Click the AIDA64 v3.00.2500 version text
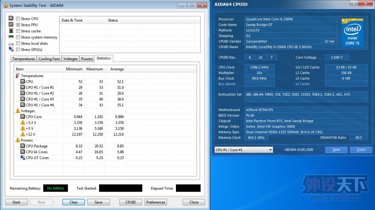375x210 pixels. coord(299,150)
